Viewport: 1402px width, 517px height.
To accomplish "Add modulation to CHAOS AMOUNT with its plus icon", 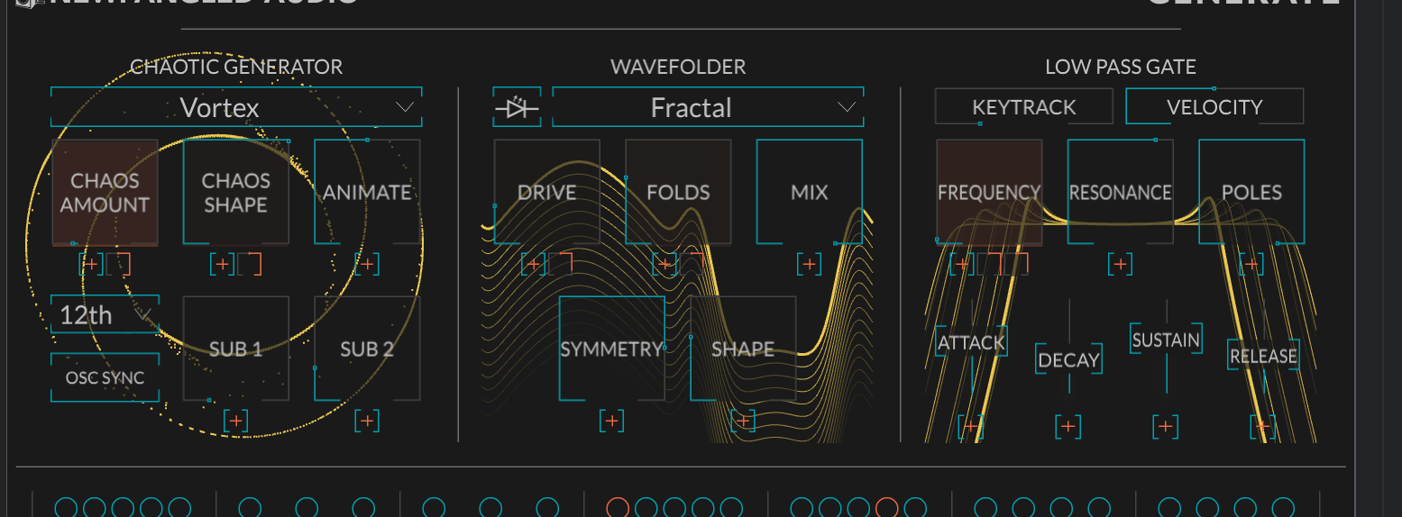I will coord(91,264).
